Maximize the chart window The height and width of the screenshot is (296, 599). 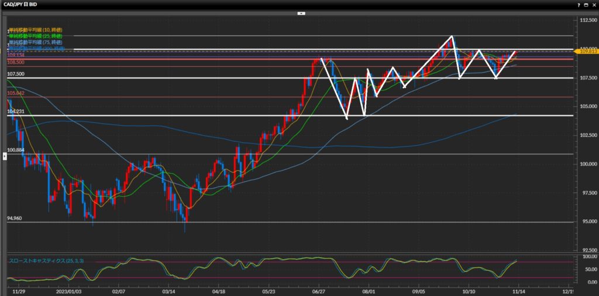[x=587, y=4]
